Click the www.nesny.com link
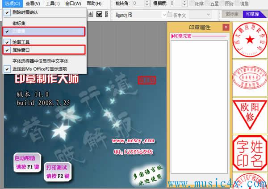268x189 pixels. (133, 141)
